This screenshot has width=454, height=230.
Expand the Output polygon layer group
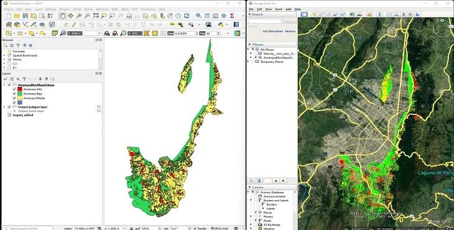point(4,107)
